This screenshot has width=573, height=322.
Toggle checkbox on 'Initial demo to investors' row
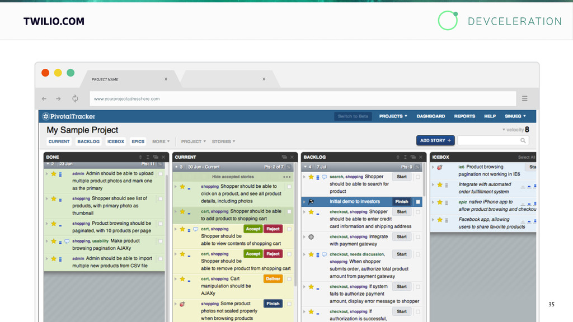click(x=418, y=201)
